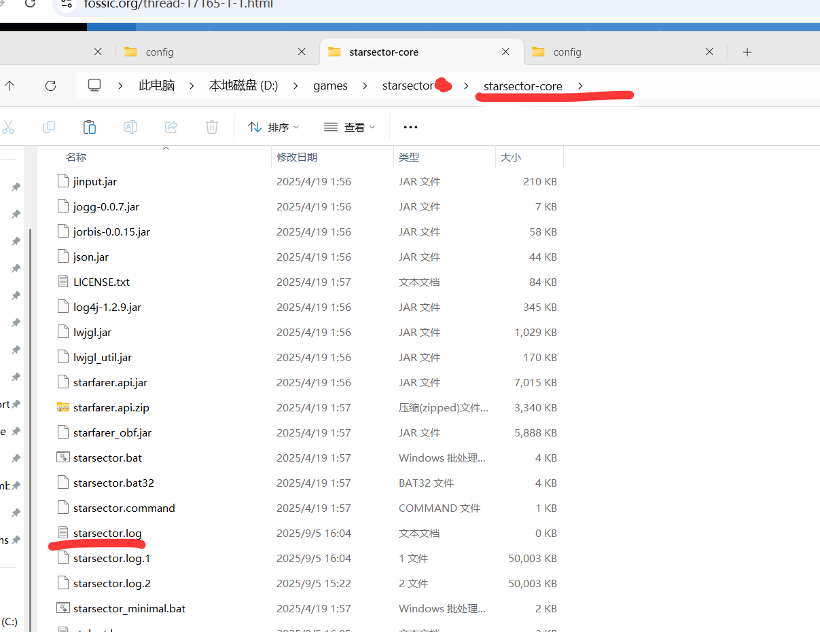The height and width of the screenshot is (632, 820).
Task: Sort by 修改日期 column header
Action: point(297,157)
